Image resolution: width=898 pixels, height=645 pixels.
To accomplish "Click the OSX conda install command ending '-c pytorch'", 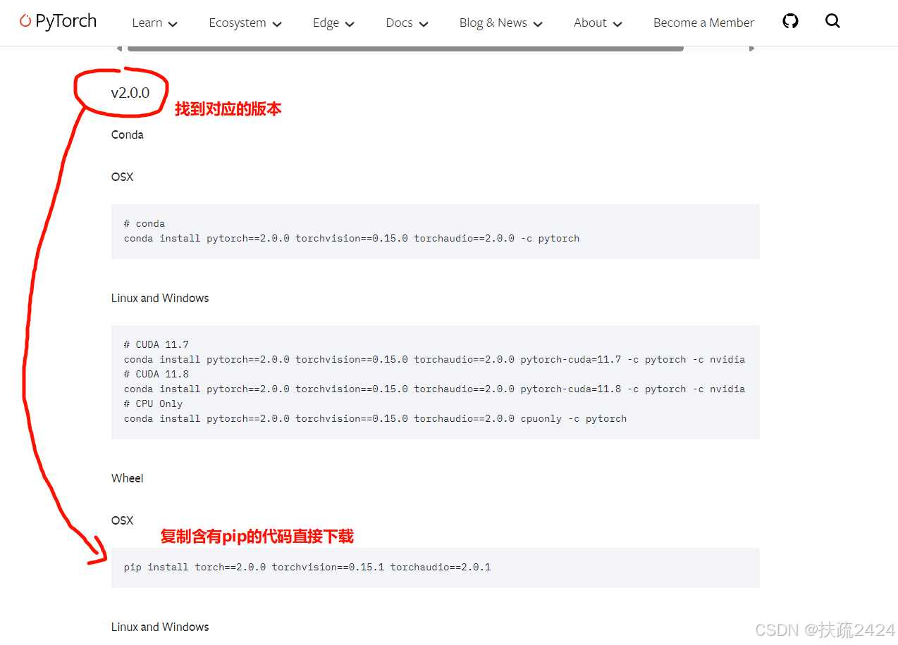I will tap(352, 238).
